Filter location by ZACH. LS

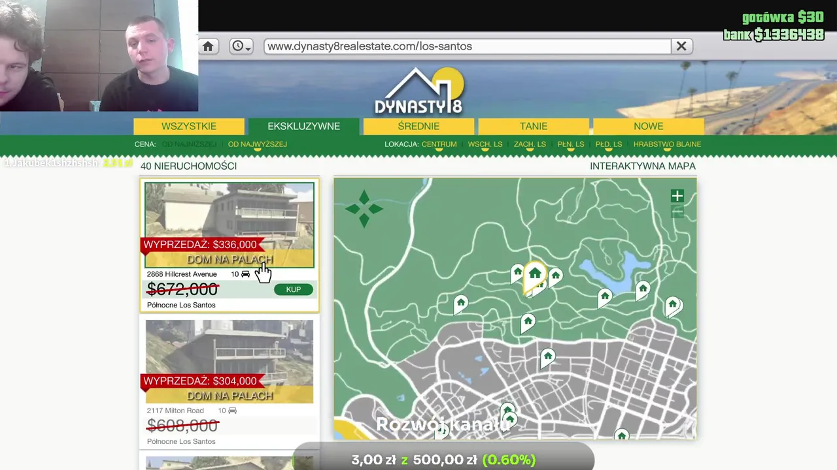[530, 144]
